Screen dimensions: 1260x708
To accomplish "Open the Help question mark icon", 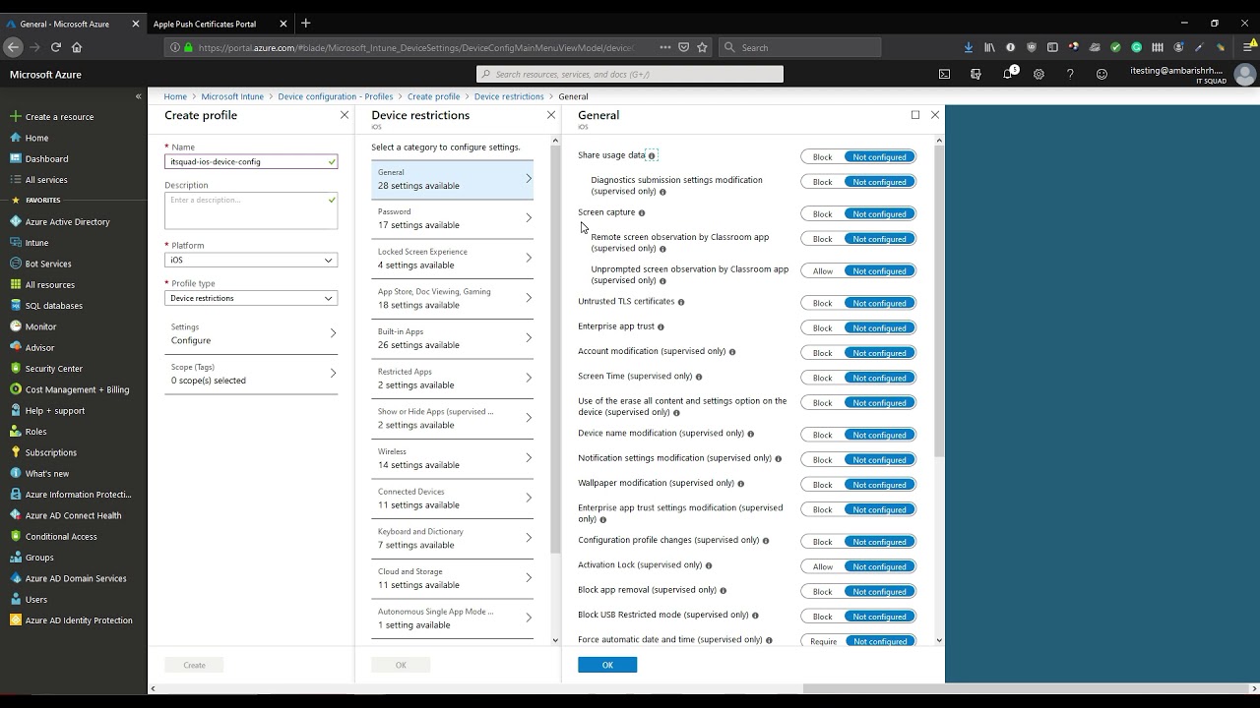I will (x=1070, y=74).
